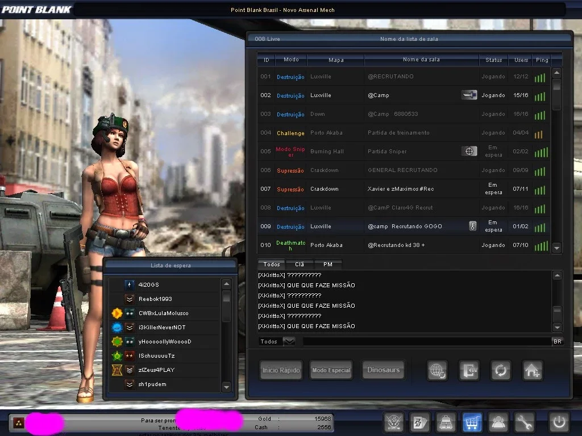Open the clan emblem icon
Viewport: 582px width, 436px height.
tap(394, 422)
